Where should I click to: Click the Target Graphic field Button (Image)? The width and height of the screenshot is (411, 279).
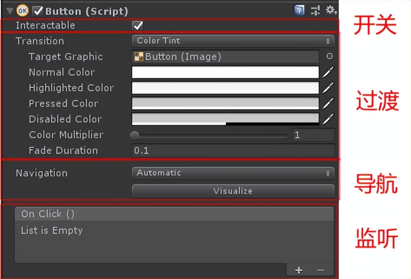225,56
